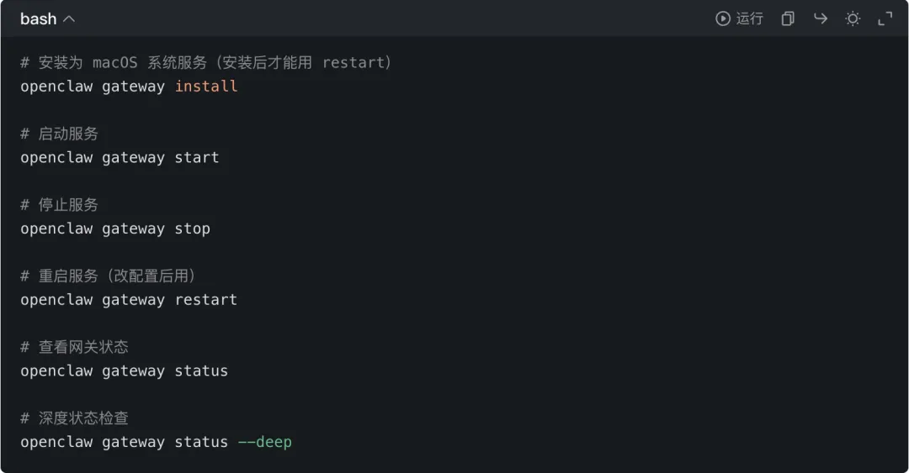Click the orange 'install' keyword
The height and width of the screenshot is (473, 909).
tap(206, 87)
